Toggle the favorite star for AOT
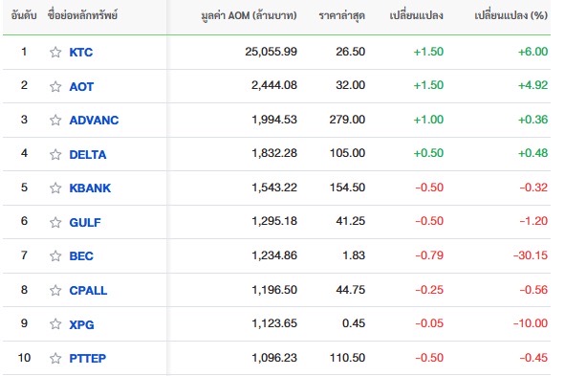 55,86
